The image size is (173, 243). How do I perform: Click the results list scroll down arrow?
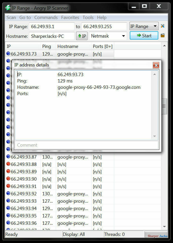[x=164, y=227]
